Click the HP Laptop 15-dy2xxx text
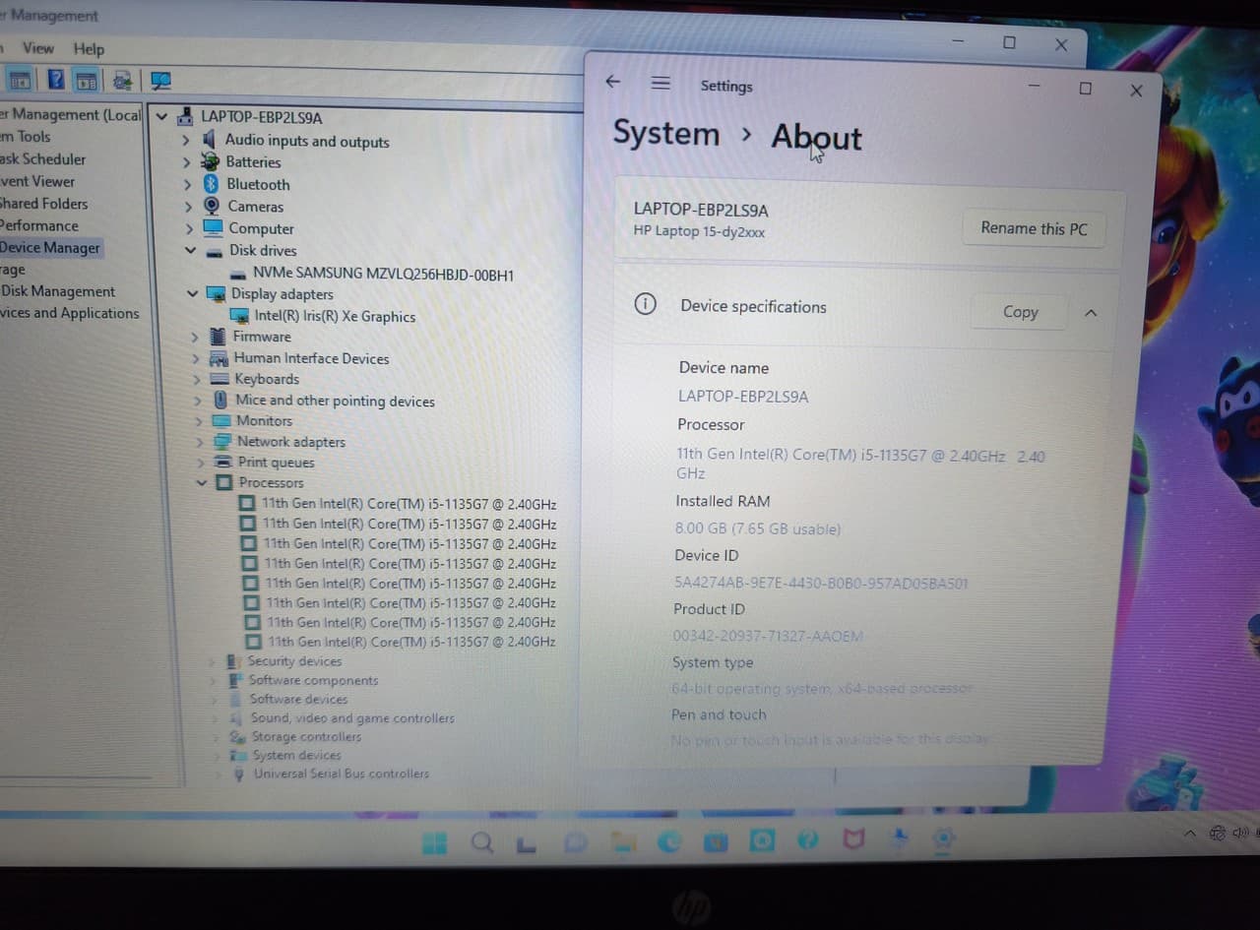 699,232
